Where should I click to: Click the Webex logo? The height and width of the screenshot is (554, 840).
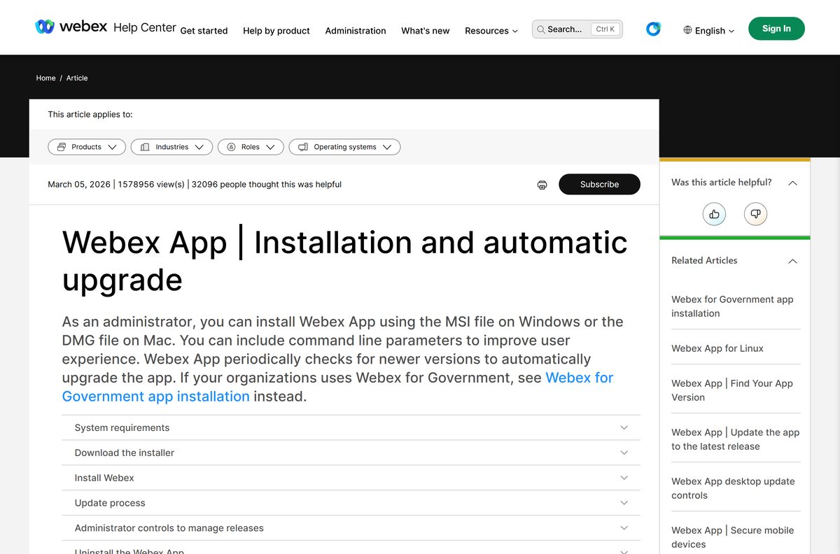(x=71, y=27)
